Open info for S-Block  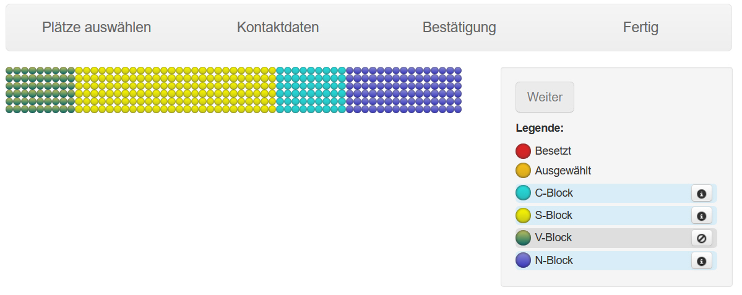[x=701, y=216]
